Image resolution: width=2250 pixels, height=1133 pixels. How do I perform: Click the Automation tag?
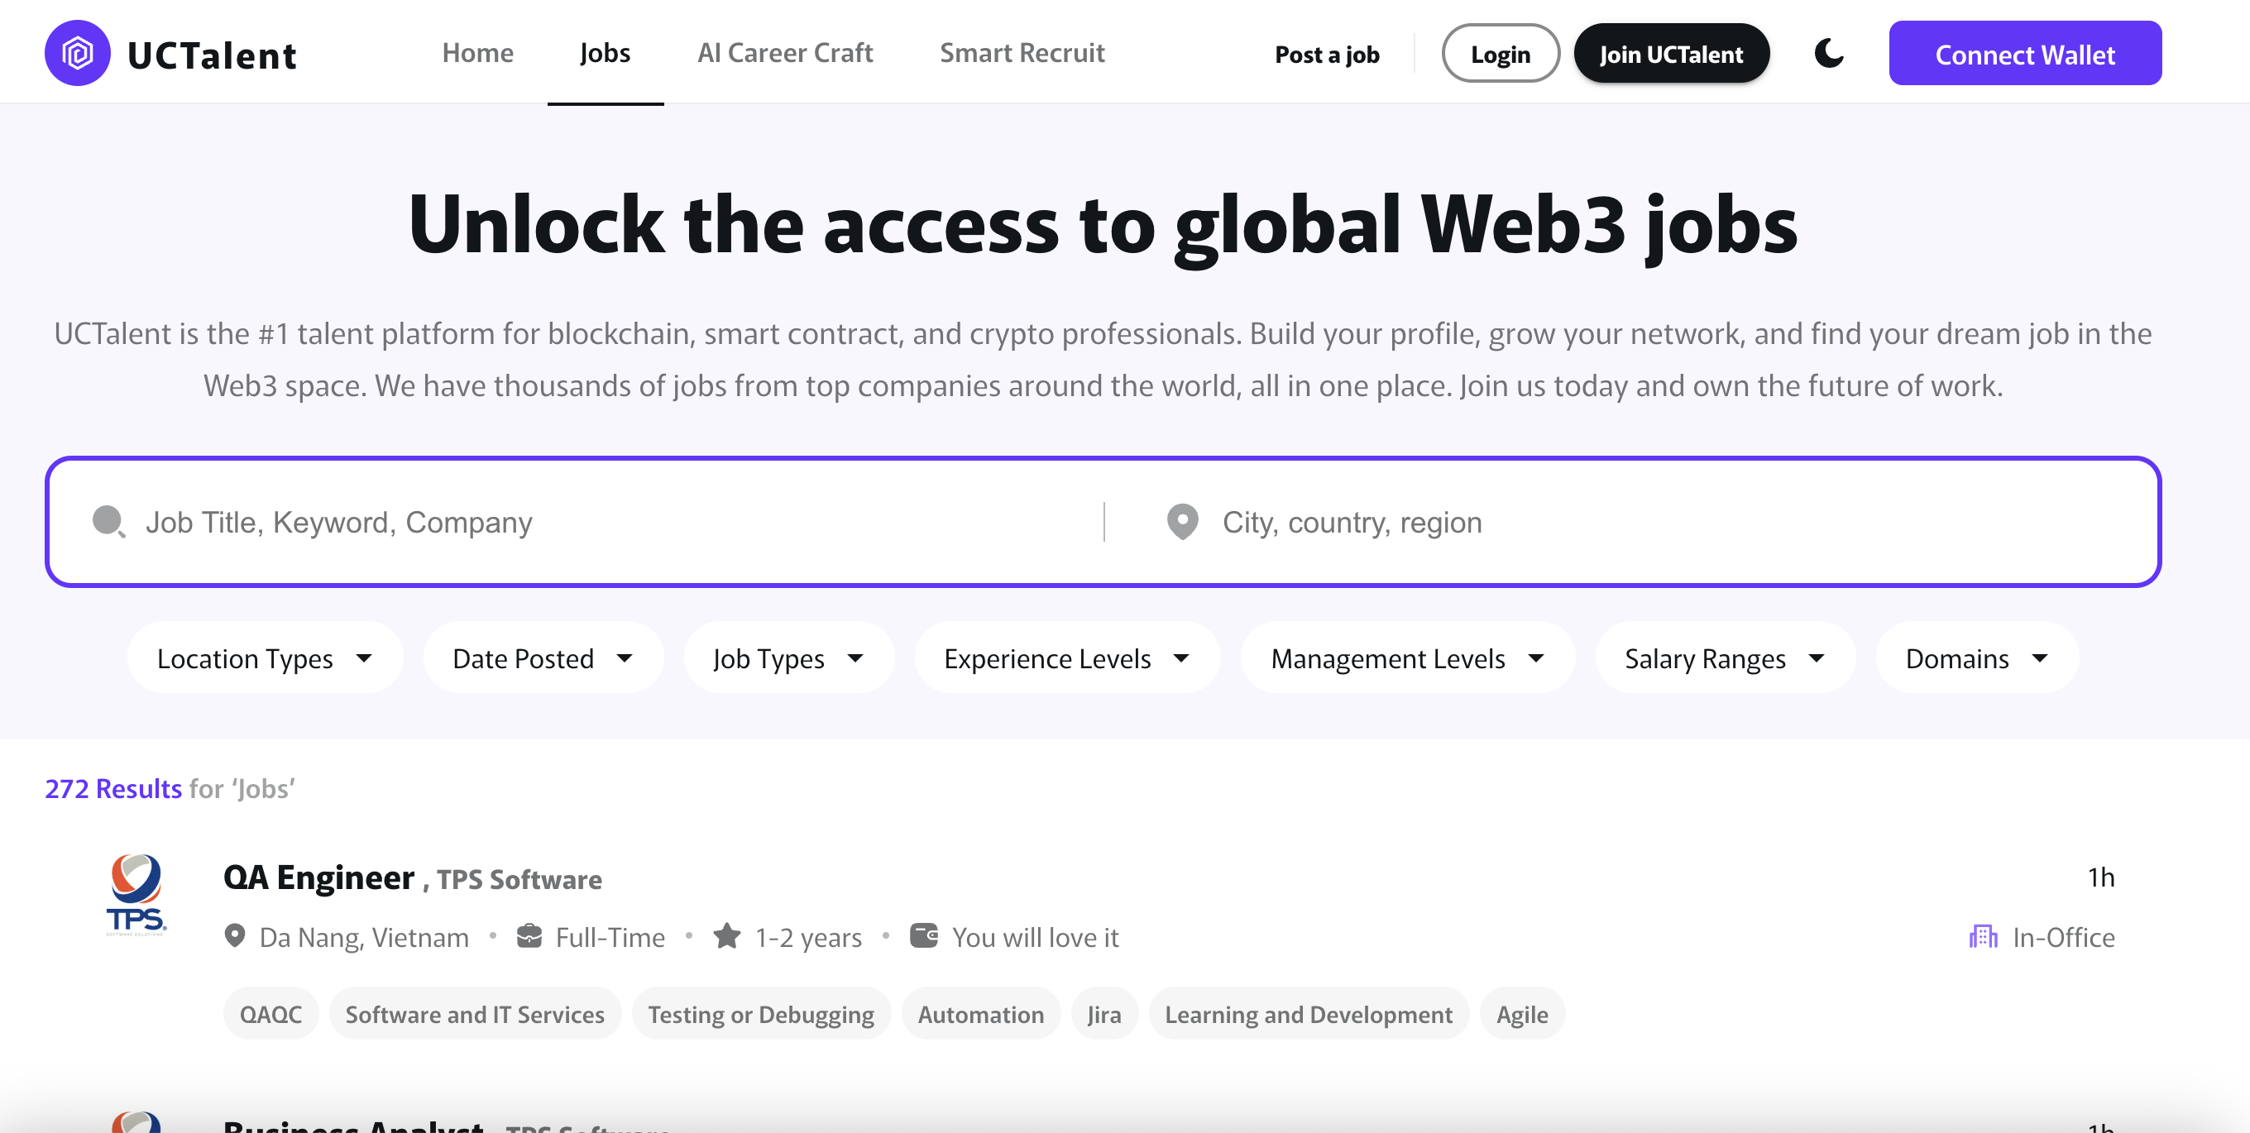(980, 1013)
